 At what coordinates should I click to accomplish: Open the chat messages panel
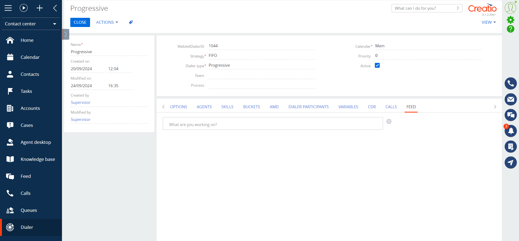(x=511, y=115)
